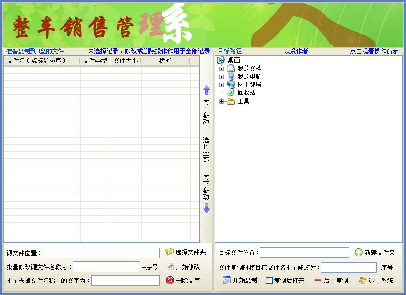406x295 pixels.
Task: Sort by 文件名 column header
Action: (x=42, y=61)
